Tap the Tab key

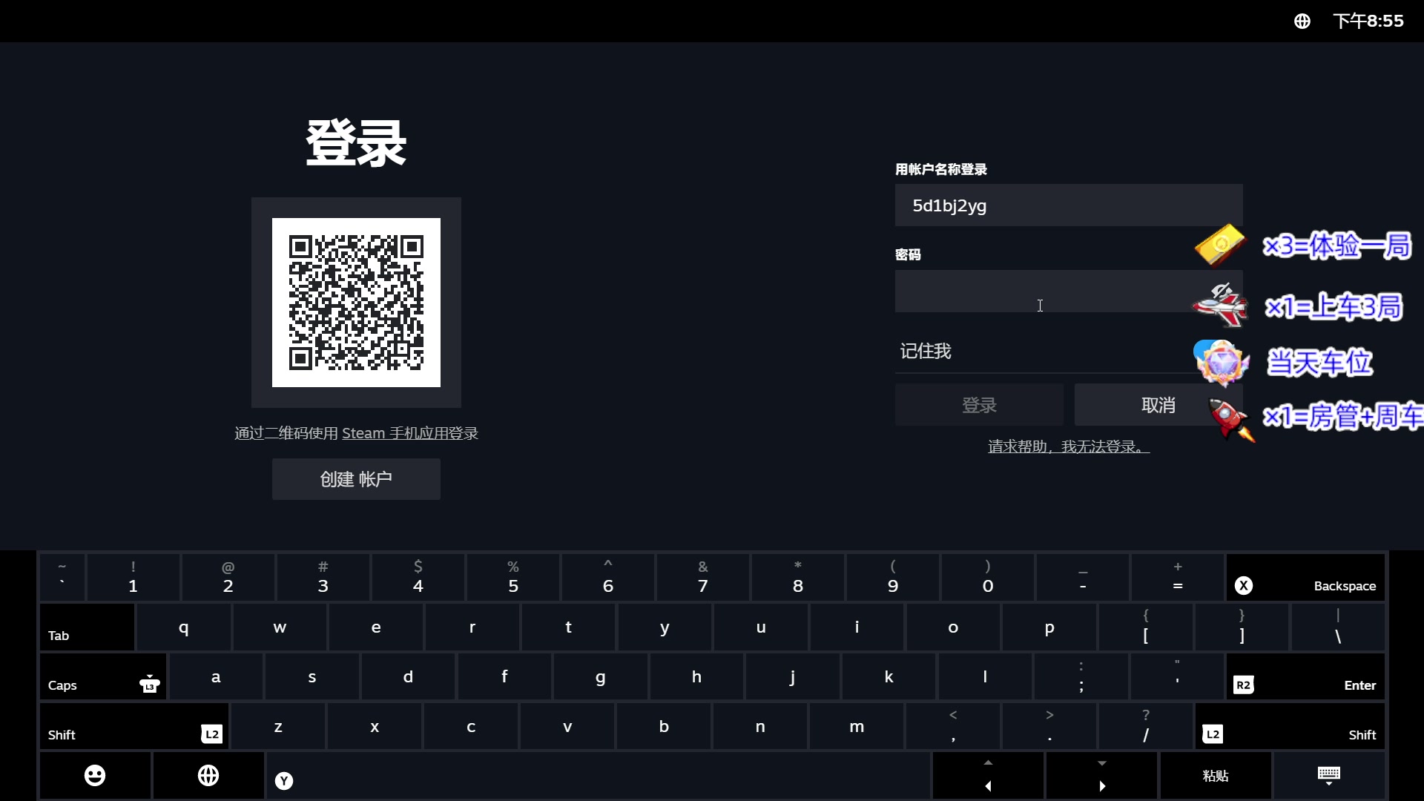(x=88, y=627)
